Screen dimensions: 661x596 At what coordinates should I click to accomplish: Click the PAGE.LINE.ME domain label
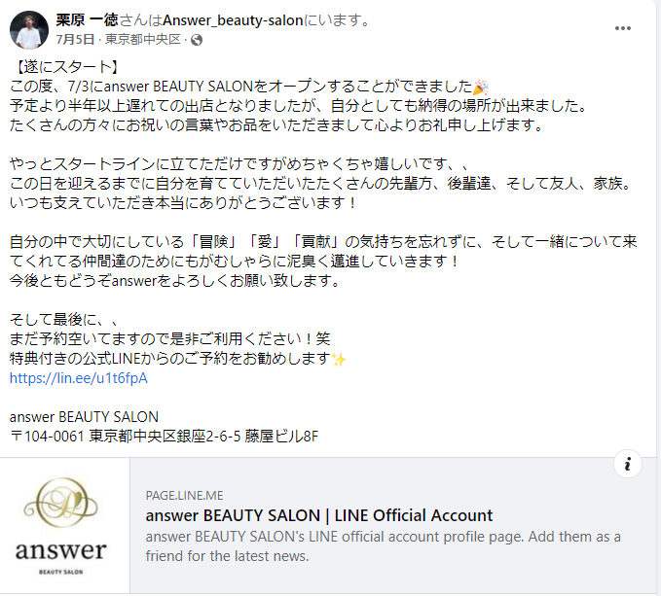pos(184,496)
